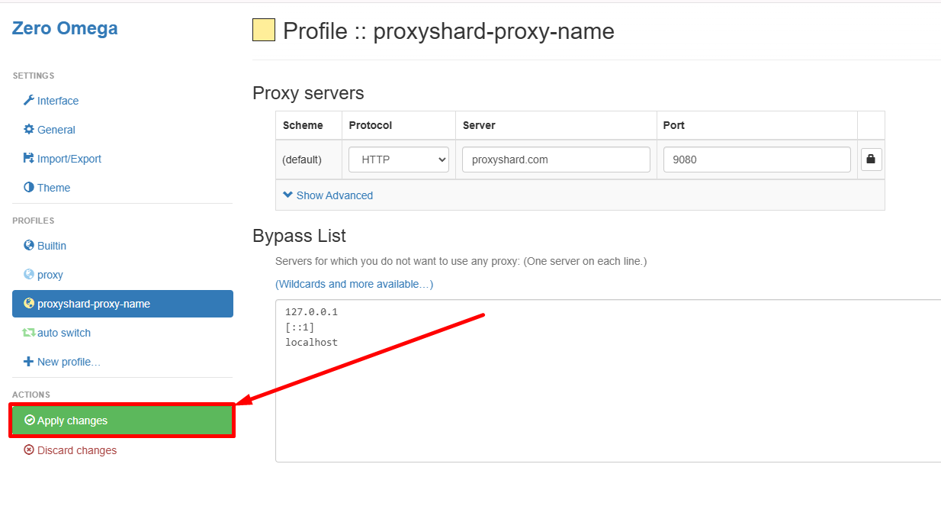This screenshot has height=506, width=941.
Task: Click the Port field showing 9080
Action: (x=756, y=160)
